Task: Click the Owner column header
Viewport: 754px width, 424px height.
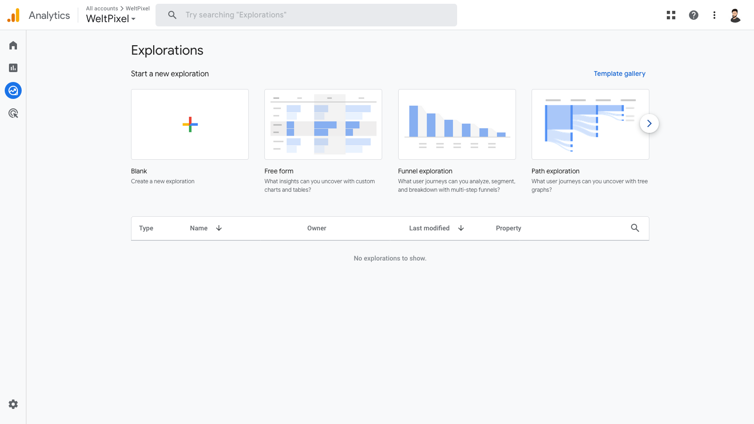Action: [x=317, y=228]
